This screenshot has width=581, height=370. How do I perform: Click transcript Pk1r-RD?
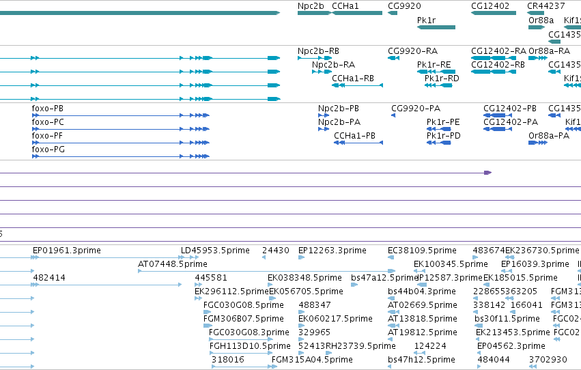pyautogui.click(x=442, y=79)
